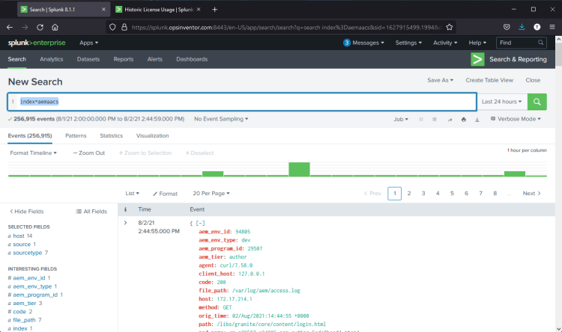Reload the browser page
This screenshot has height=332, width=562.
40,27
